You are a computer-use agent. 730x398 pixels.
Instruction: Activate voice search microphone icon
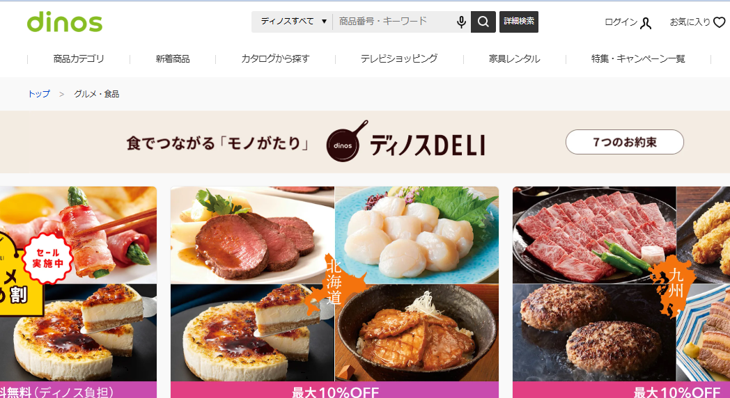point(461,22)
